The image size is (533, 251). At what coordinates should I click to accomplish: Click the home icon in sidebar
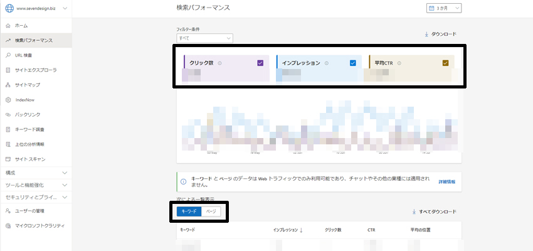click(8, 26)
